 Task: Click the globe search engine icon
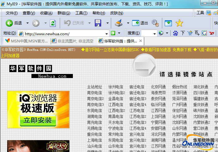161,33
